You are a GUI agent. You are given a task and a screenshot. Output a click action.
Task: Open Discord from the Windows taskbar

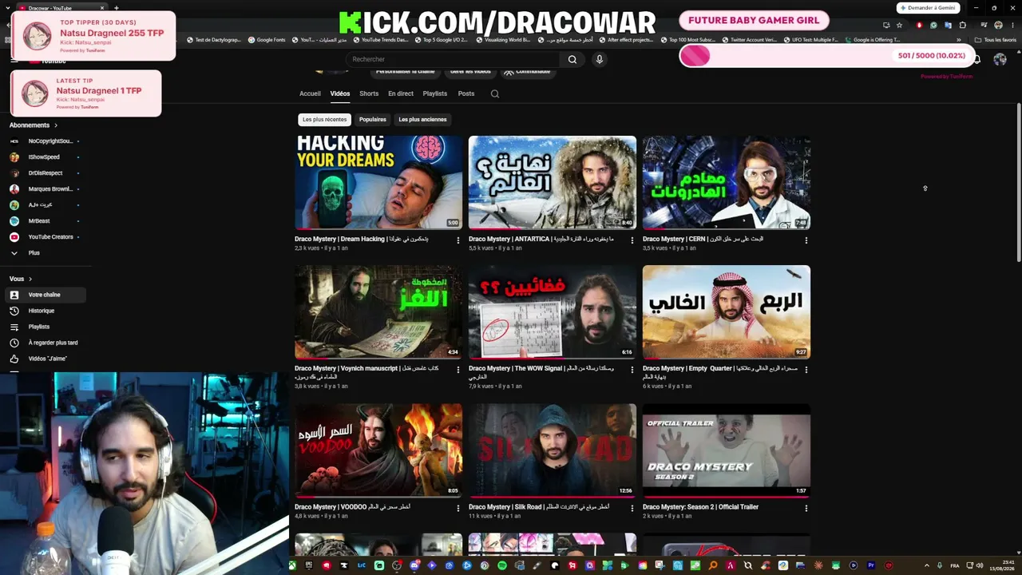[x=414, y=565]
